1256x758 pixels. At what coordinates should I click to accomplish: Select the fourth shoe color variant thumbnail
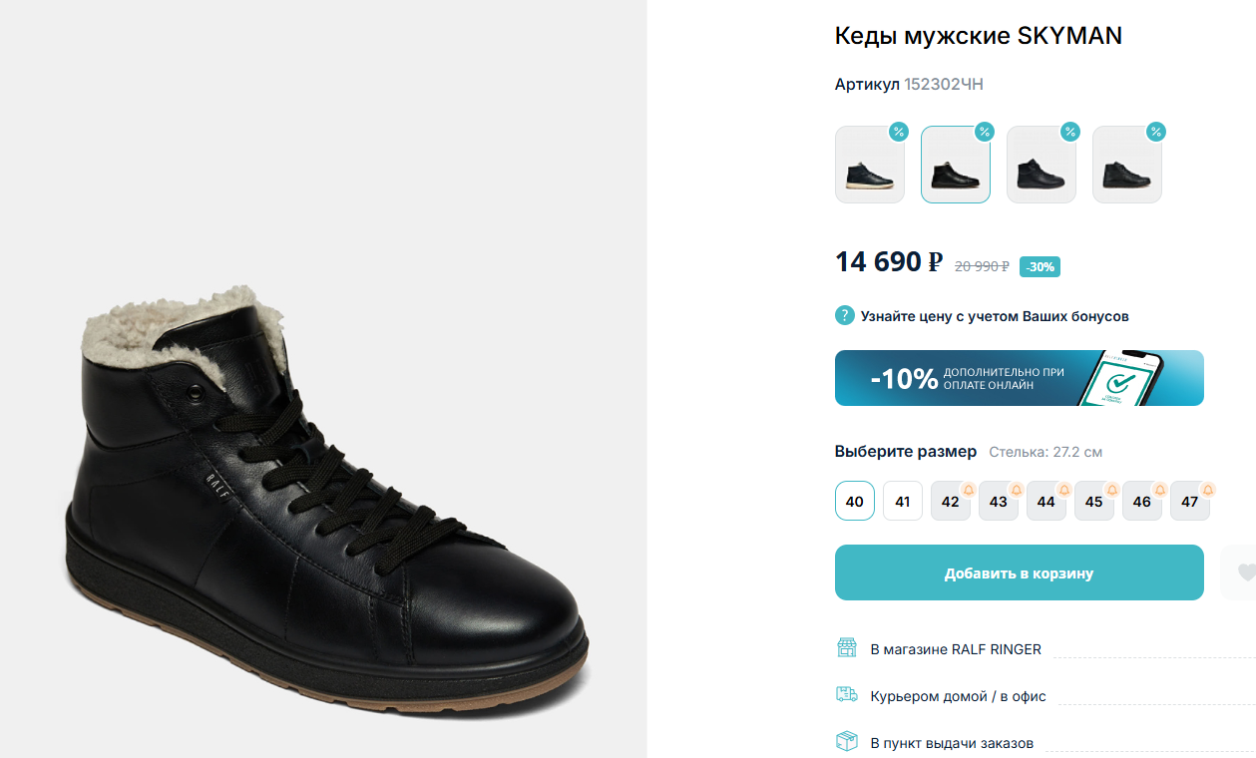point(1126,167)
